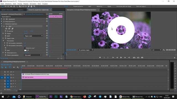This screenshot has width=177, height=99.
Task: Create ellipse mask under Круг effect
Action: 6,29
